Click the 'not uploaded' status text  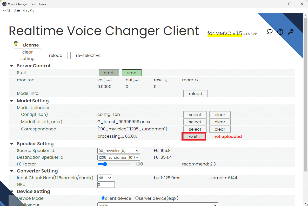tap(227, 136)
